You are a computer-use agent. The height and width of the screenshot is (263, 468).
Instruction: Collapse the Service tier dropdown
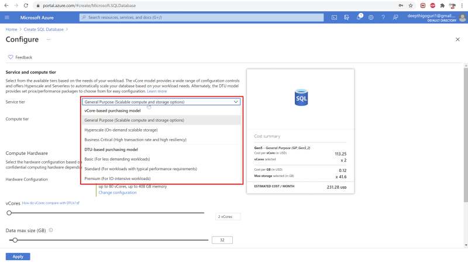point(236,102)
